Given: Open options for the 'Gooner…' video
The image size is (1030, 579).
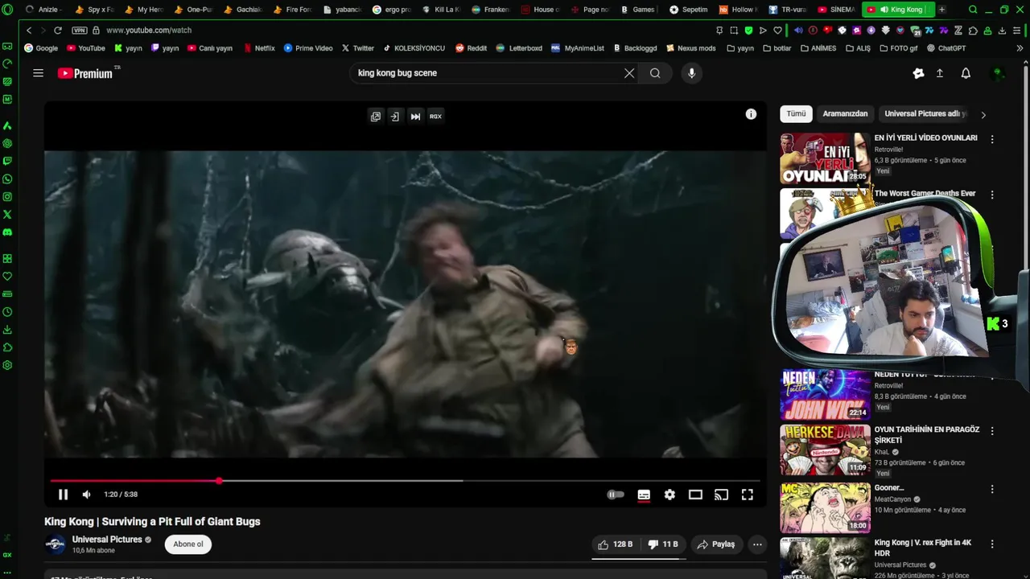Looking at the screenshot, I should (992, 489).
